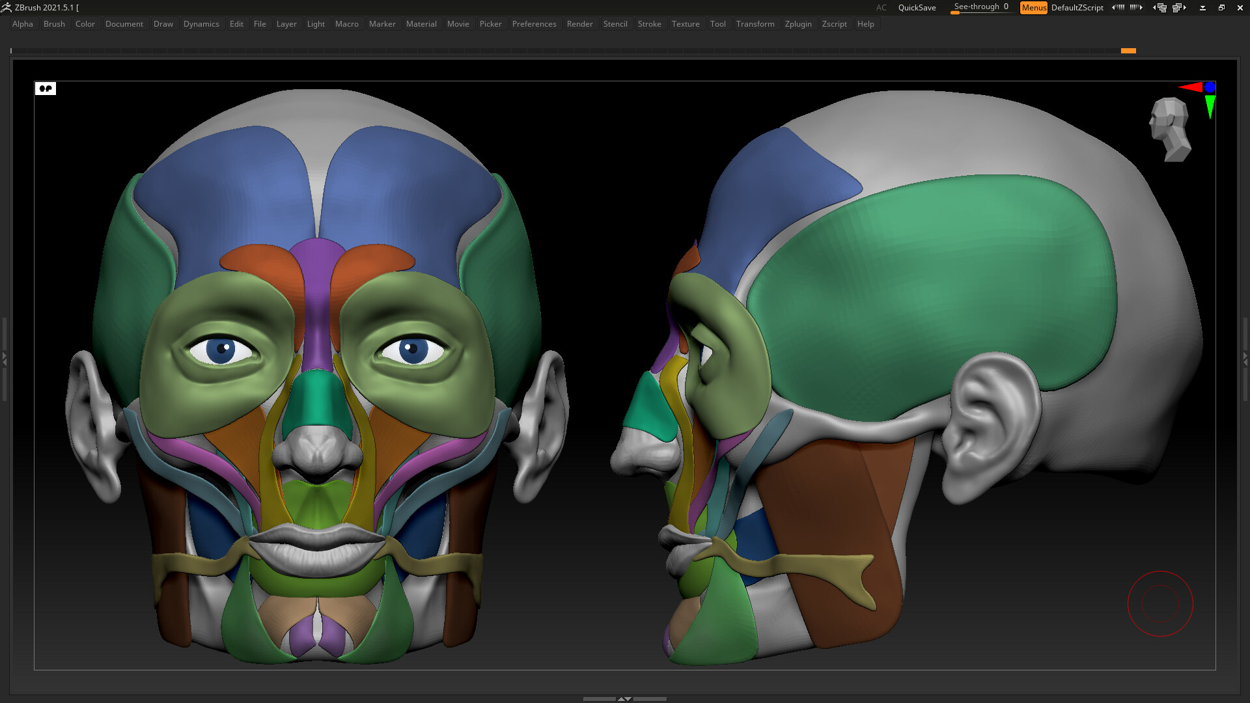Click the next-window overlapping-squares icon

tap(1180, 7)
